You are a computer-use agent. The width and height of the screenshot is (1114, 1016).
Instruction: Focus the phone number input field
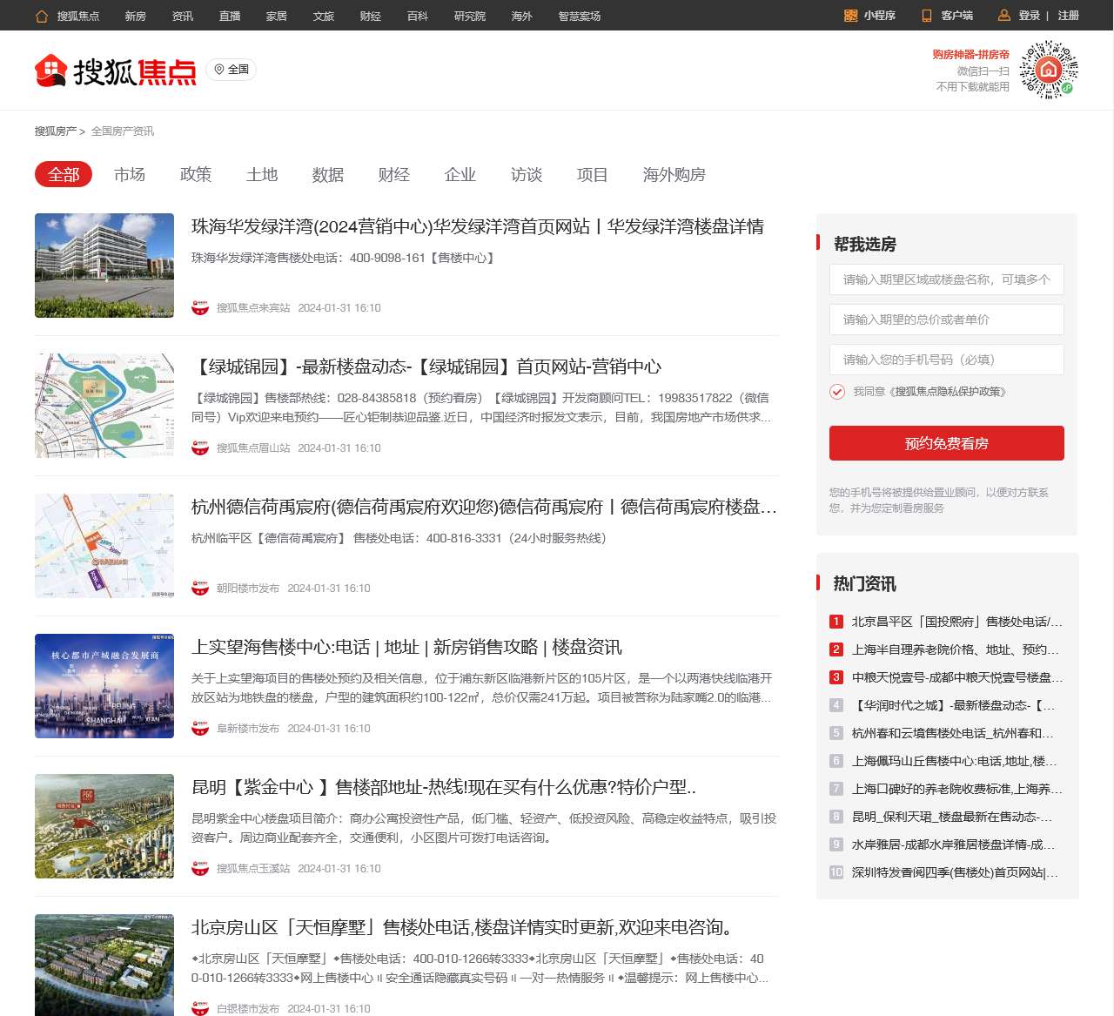[946, 360]
